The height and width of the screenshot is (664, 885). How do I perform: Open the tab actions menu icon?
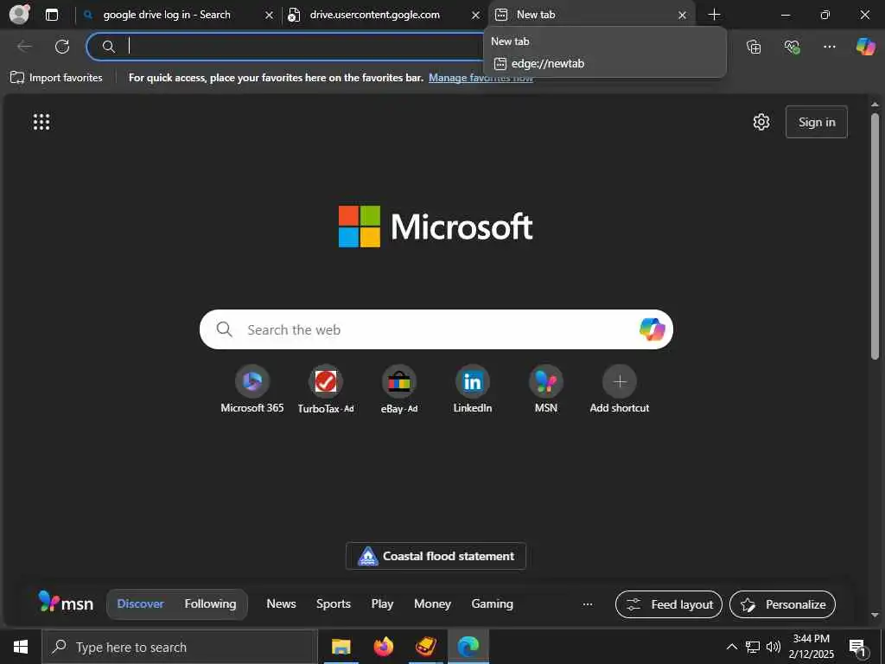click(52, 15)
